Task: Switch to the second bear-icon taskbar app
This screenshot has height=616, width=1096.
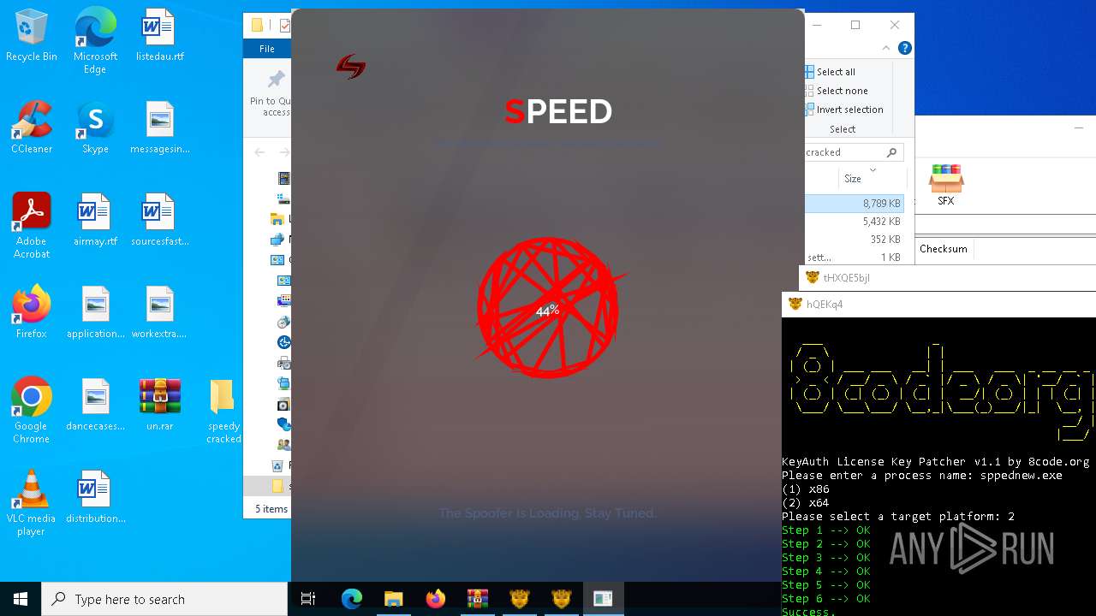Action: pos(561,599)
